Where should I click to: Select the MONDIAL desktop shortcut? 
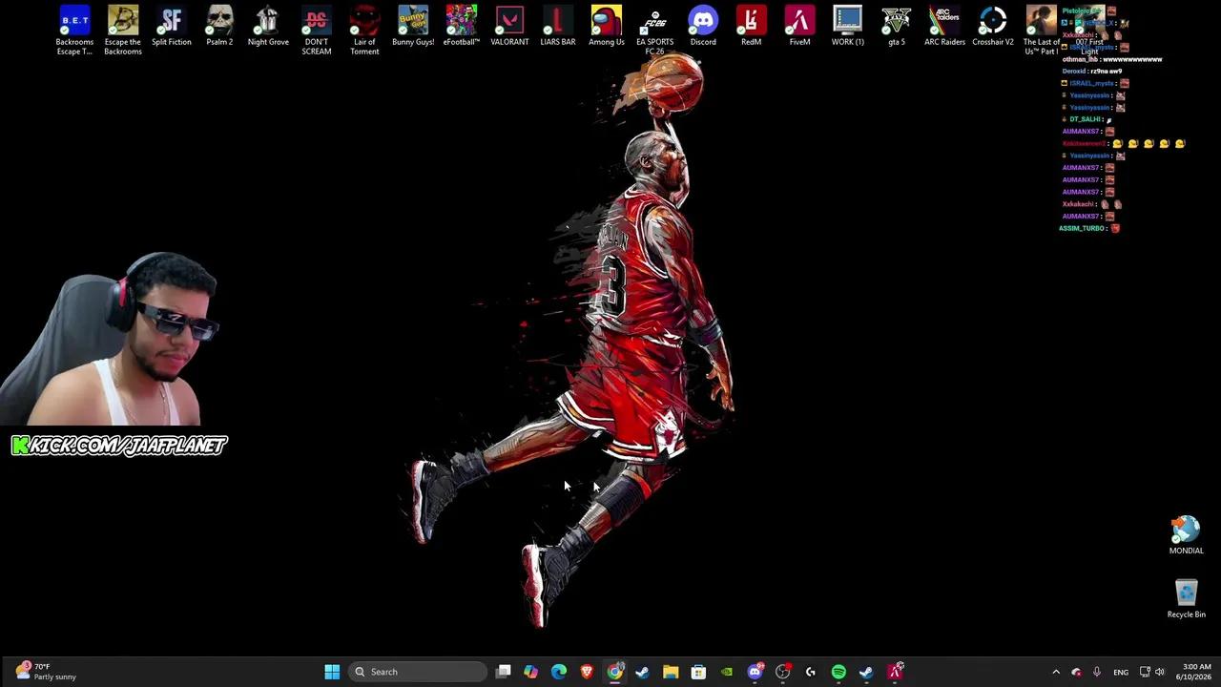click(1186, 535)
